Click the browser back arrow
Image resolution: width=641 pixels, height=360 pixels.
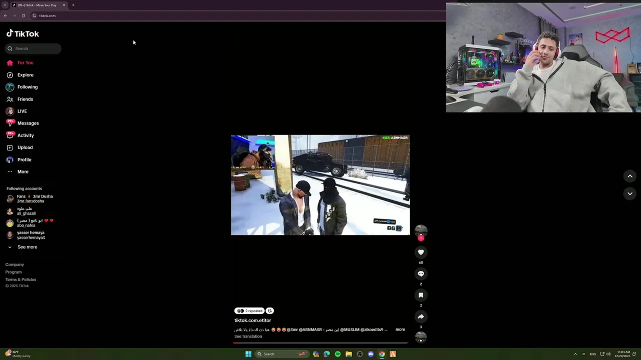pos(6,15)
